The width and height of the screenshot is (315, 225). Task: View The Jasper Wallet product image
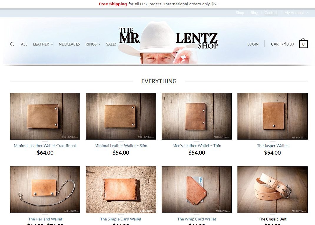[x=272, y=116]
